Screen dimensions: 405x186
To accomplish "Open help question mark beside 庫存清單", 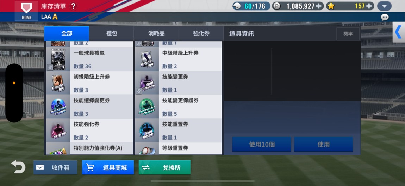I will pos(73,6).
